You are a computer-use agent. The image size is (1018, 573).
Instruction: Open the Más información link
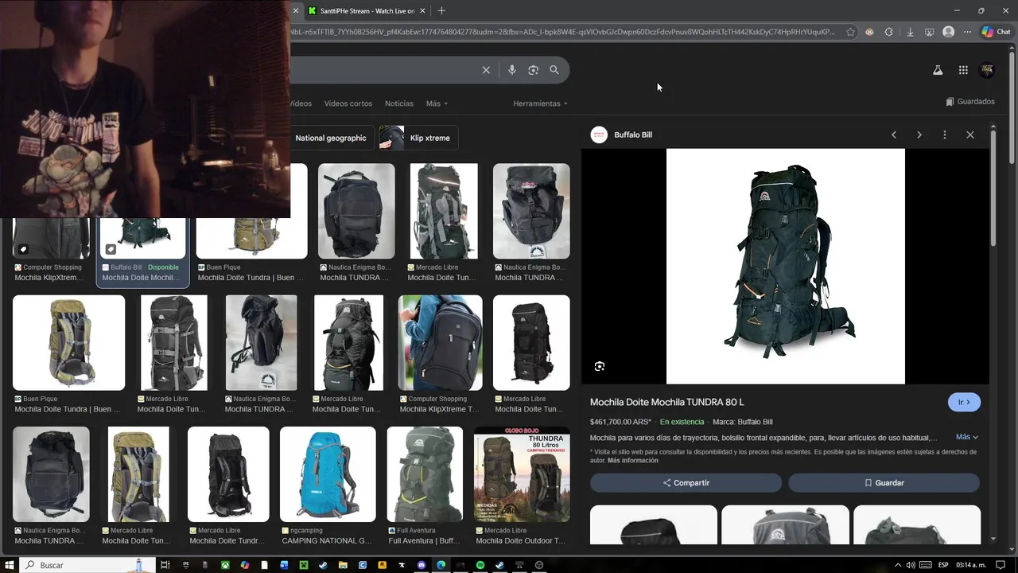[x=632, y=461]
